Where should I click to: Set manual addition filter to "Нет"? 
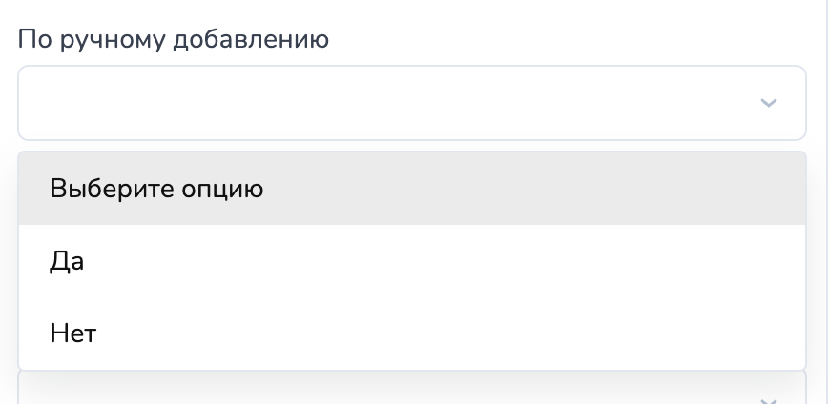(x=412, y=333)
